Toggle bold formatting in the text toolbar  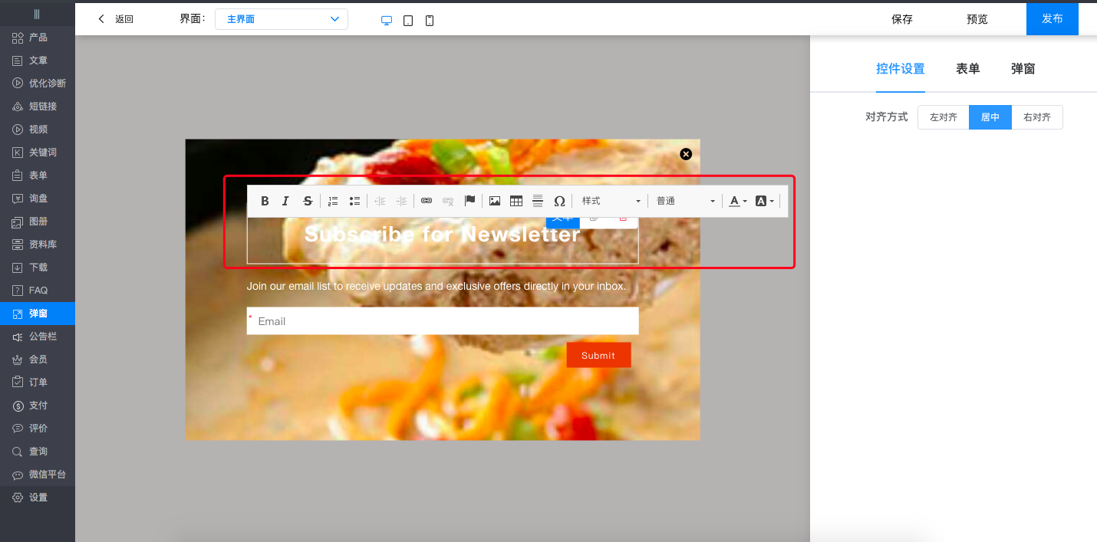[265, 201]
